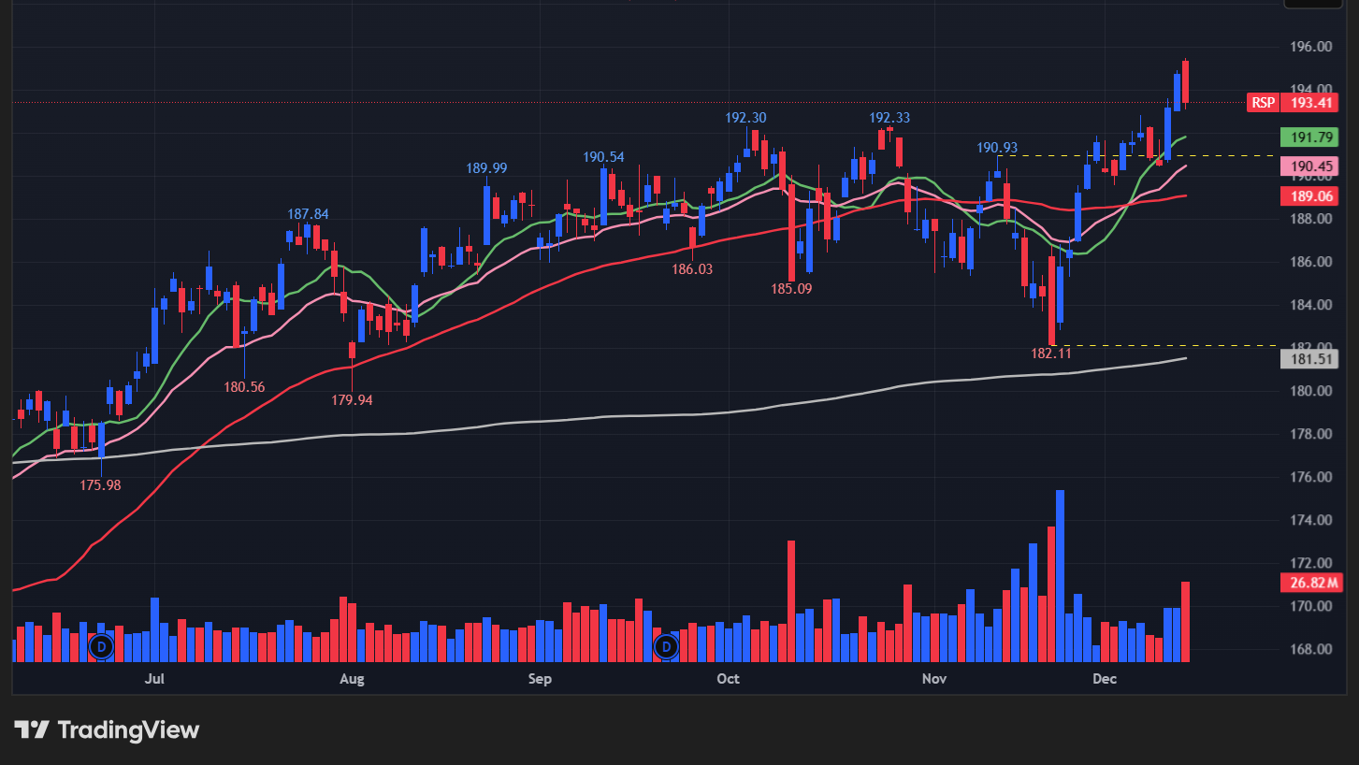Click the 182.11 swing low annotation
The height and width of the screenshot is (765, 1359).
pyautogui.click(x=1051, y=354)
